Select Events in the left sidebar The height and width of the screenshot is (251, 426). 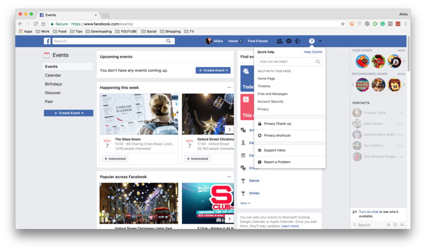click(x=68, y=66)
